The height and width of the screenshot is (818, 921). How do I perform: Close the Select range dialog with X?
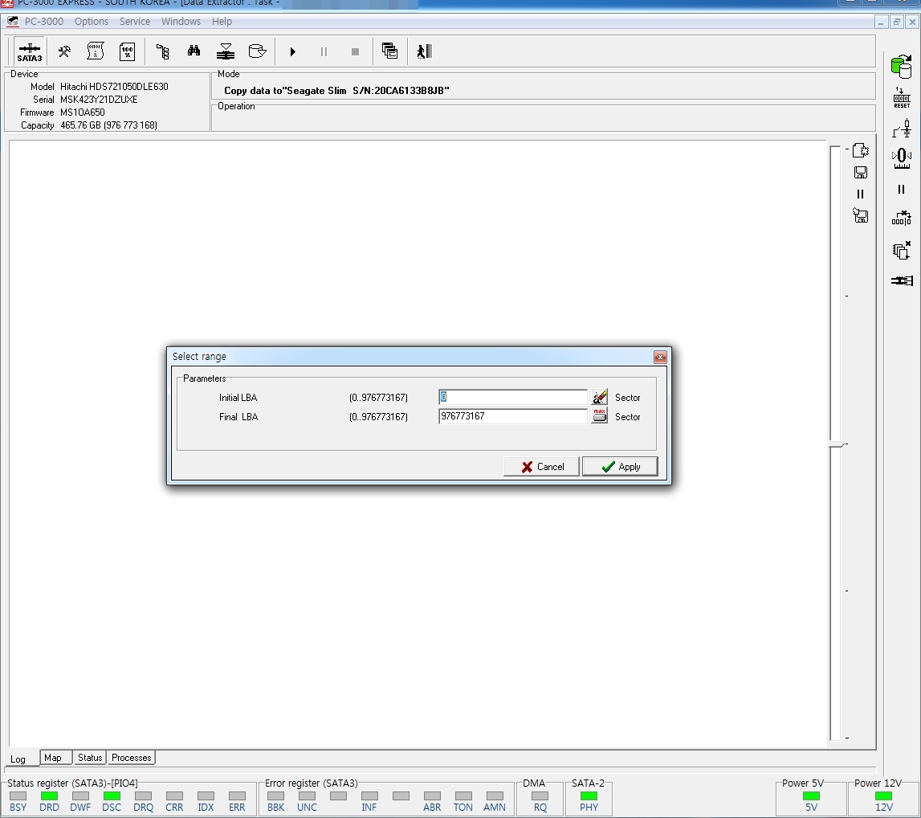tap(660, 357)
